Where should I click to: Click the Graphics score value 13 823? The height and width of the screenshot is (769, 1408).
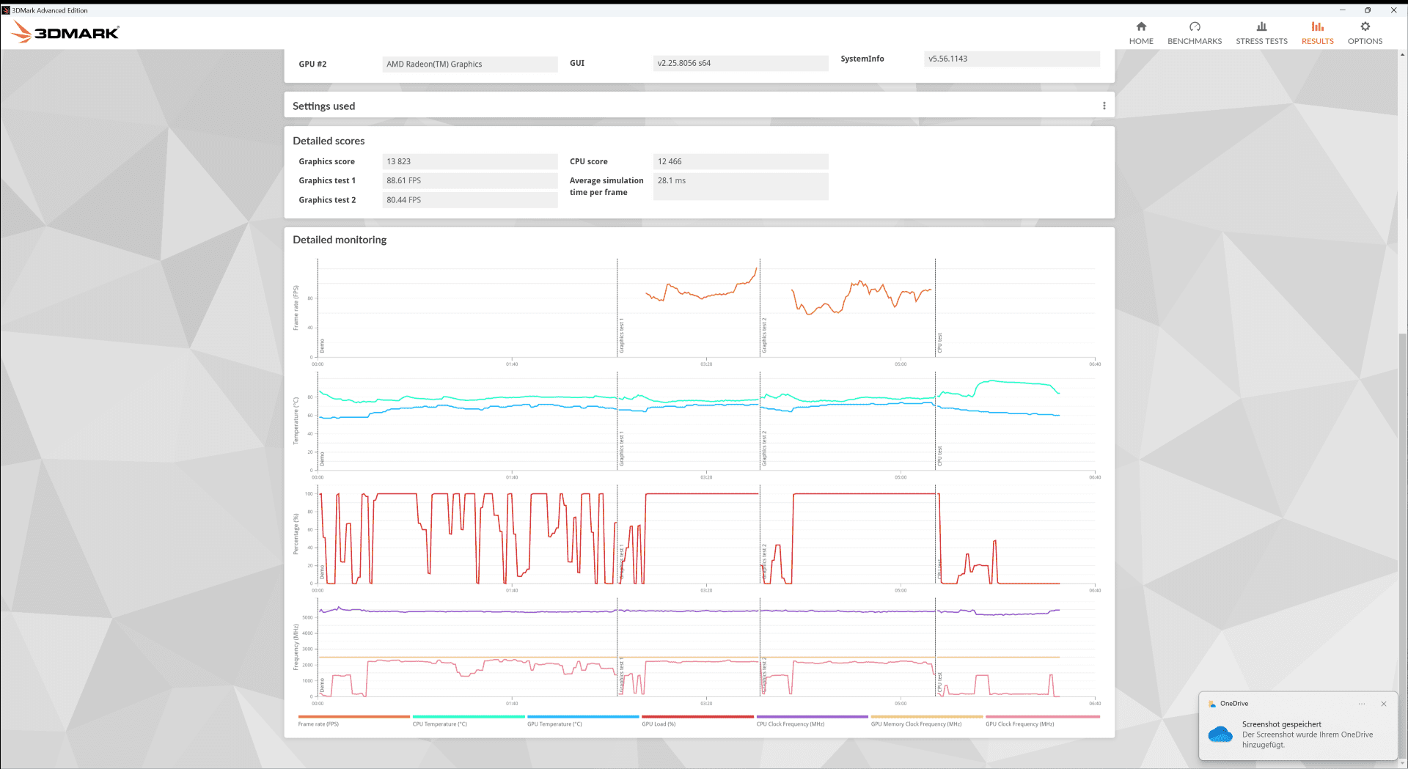[x=470, y=161]
